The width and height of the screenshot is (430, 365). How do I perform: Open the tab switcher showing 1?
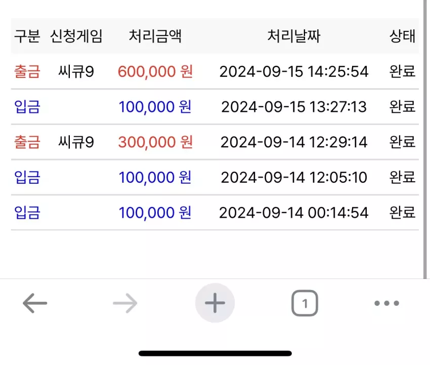[305, 303]
